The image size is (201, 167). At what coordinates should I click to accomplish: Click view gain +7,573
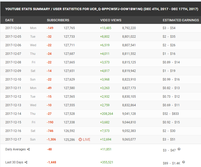(105, 131)
